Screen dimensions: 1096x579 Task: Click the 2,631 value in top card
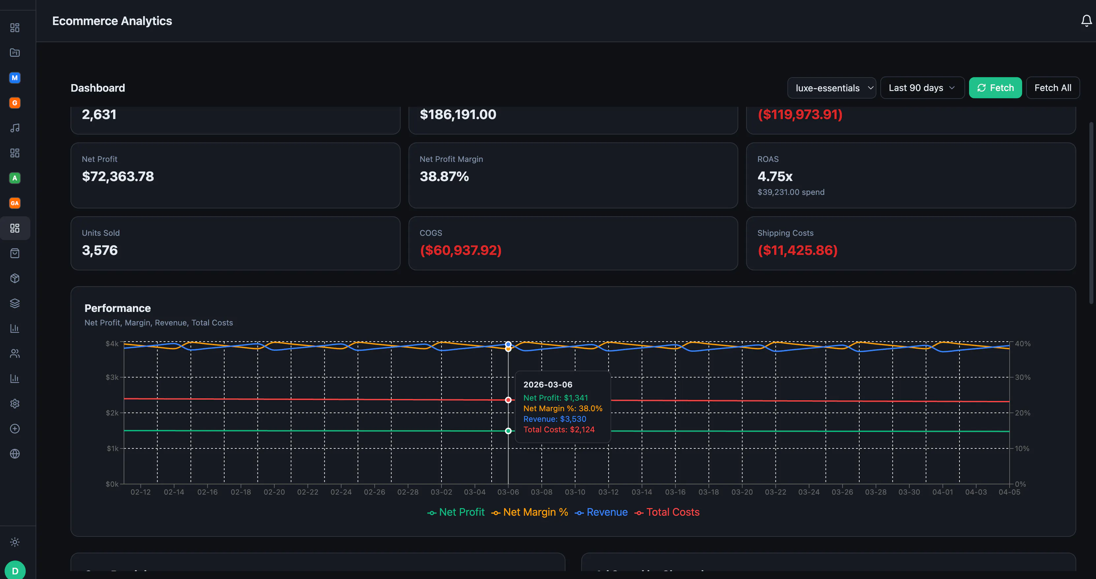(99, 114)
